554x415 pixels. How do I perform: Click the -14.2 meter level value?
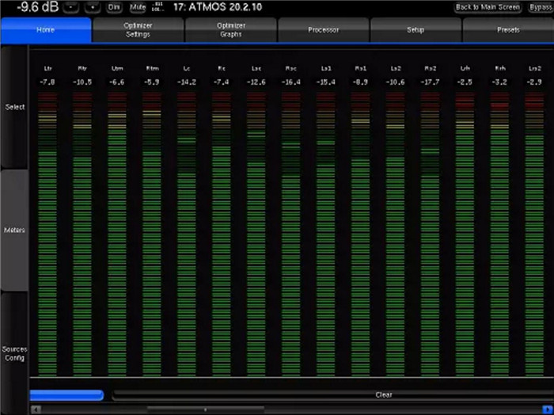point(187,82)
